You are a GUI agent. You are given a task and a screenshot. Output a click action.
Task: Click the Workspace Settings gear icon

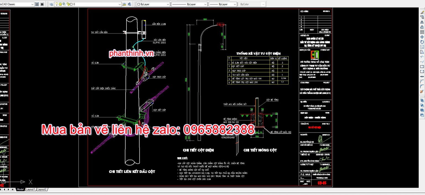pos(37,4)
